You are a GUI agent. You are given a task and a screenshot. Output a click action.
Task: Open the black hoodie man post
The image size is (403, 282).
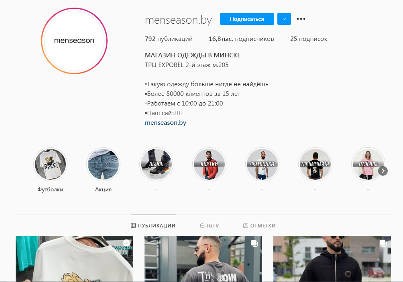coord(332,259)
